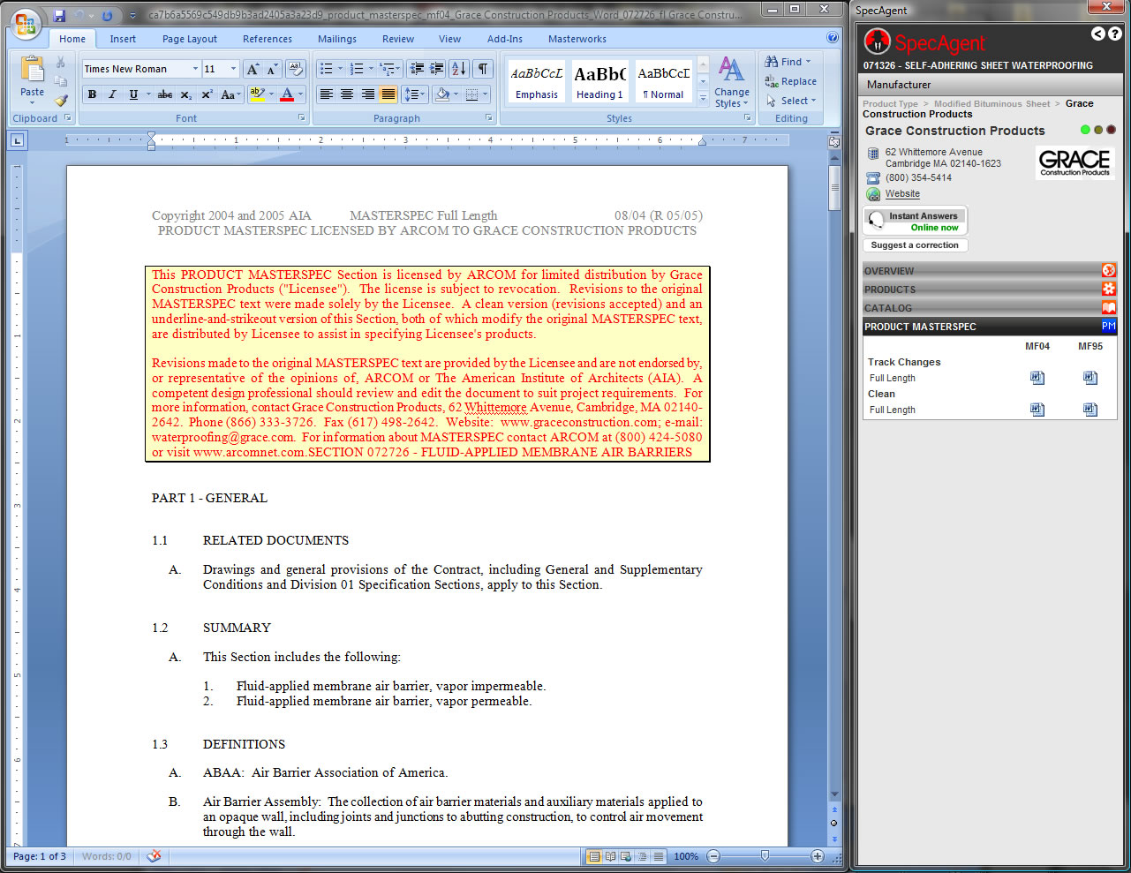This screenshot has width=1131, height=873.
Task: Expand the PRODUCTS section in SpecAgent
Action: pos(990,290)
